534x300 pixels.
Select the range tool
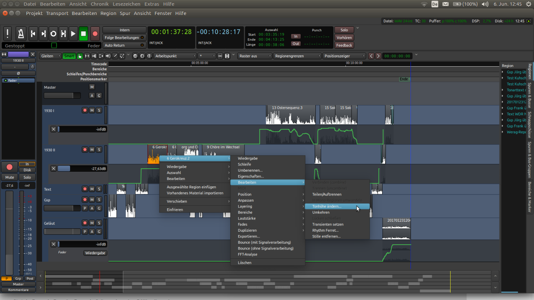(87, 56)
